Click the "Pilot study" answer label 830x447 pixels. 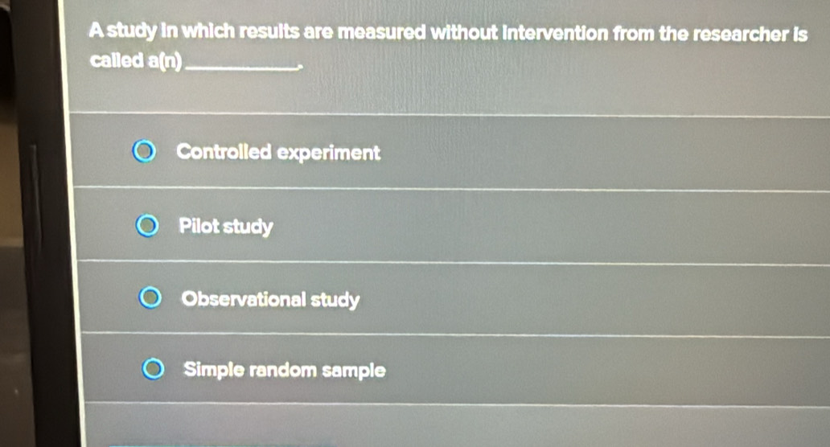226,227
